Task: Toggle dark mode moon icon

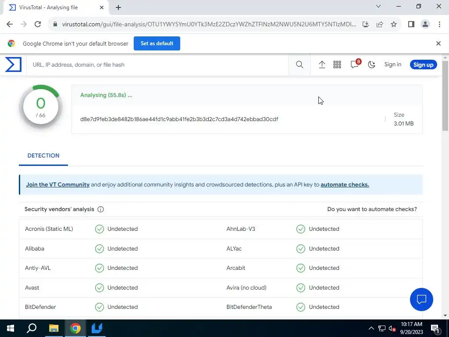Action: coord(372,65)
